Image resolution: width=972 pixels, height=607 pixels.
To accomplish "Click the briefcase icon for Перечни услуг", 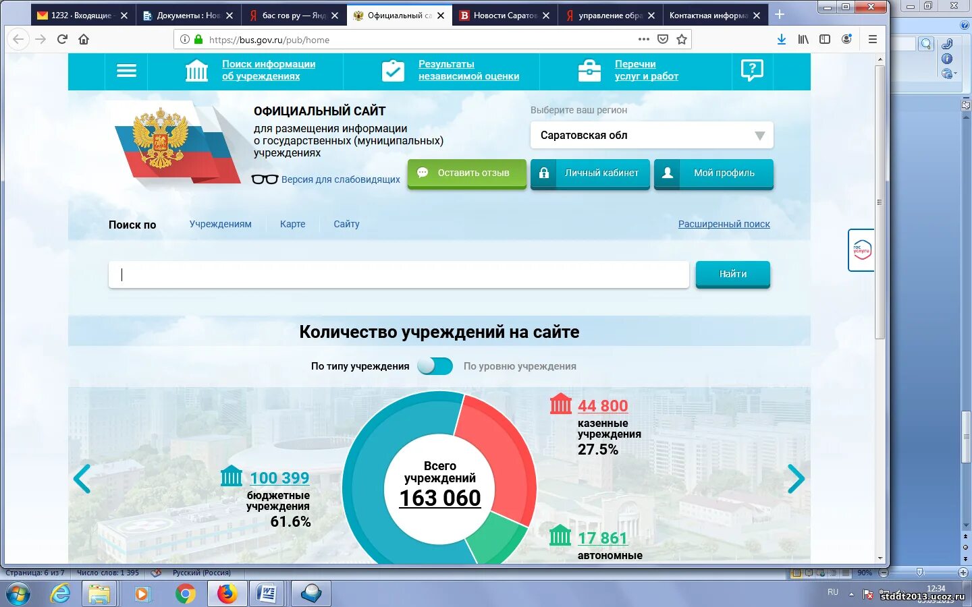I will point(589,69).
